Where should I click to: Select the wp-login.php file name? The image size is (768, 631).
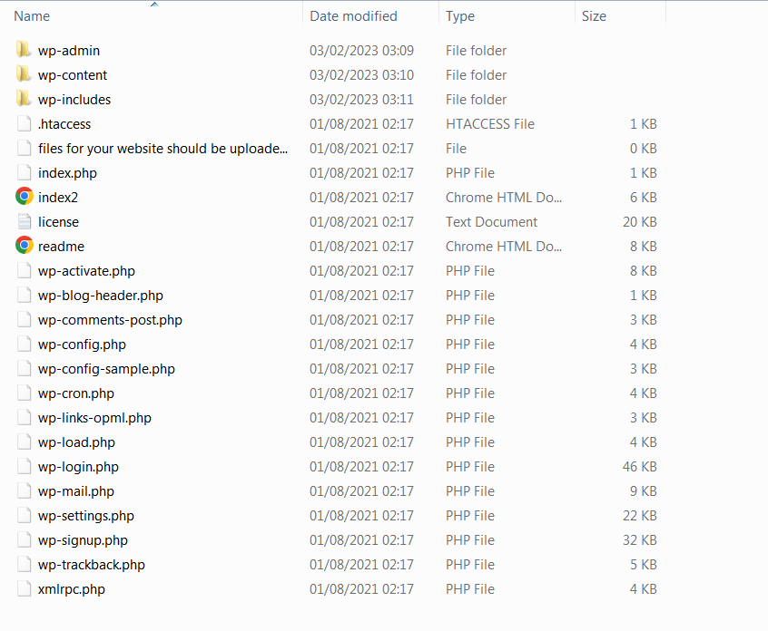coord(78,467)
